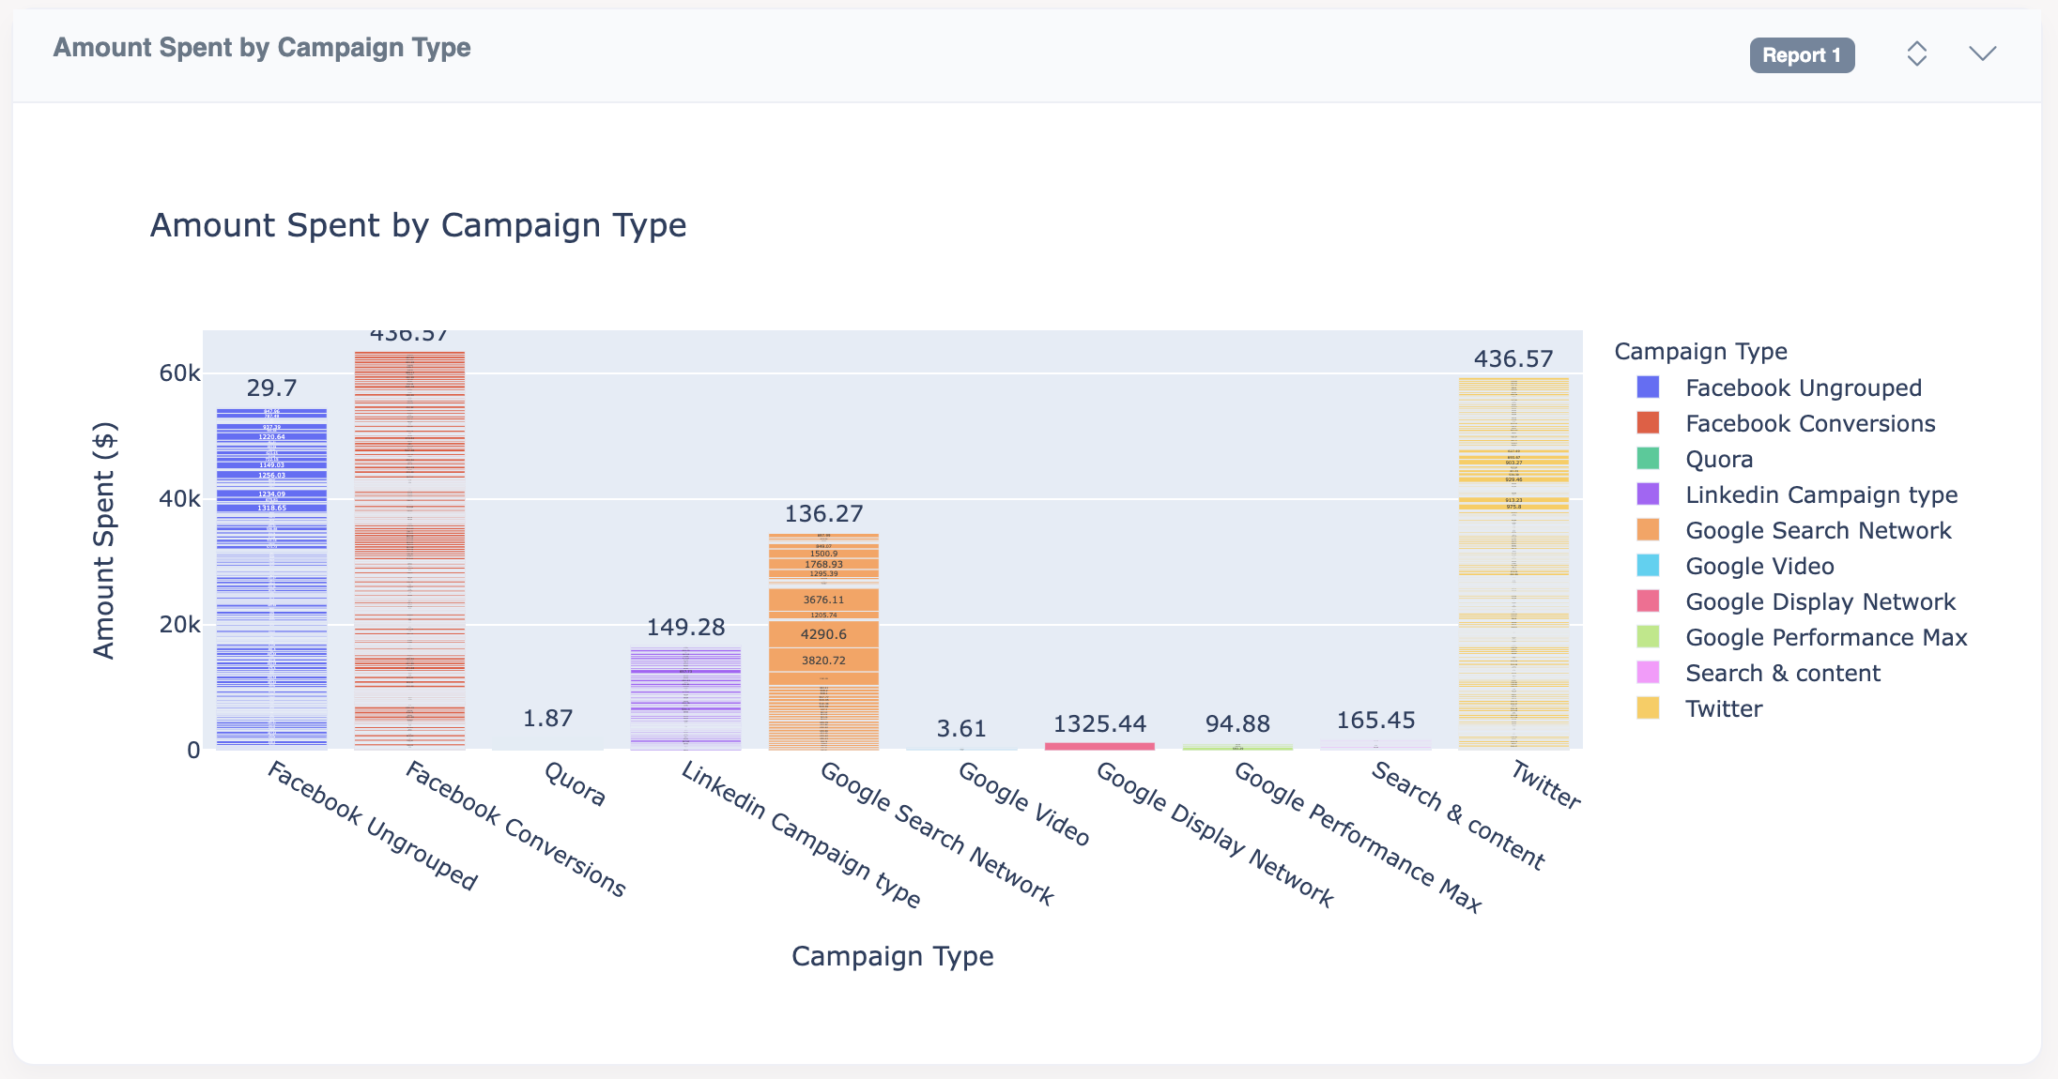Viewport: 2058px width, 1079px height.
Task: Click the panel header title text
Action: (262, 48)
